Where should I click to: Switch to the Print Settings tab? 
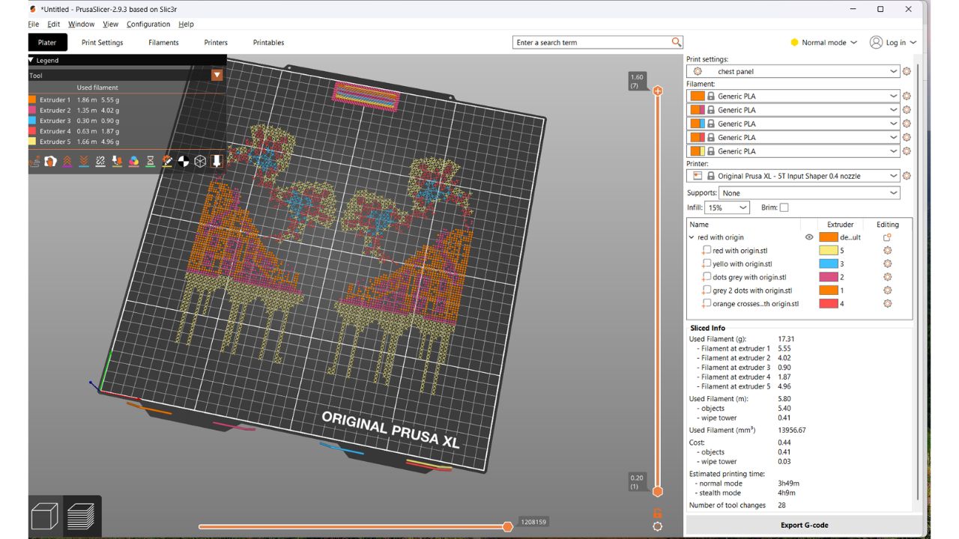coord(102,43)
